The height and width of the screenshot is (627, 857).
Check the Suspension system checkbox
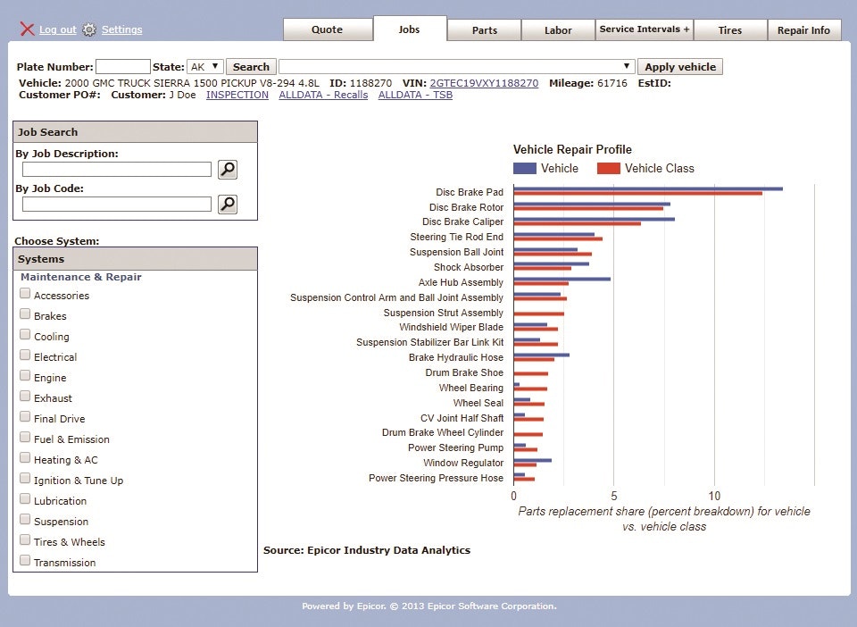point(25,518)
